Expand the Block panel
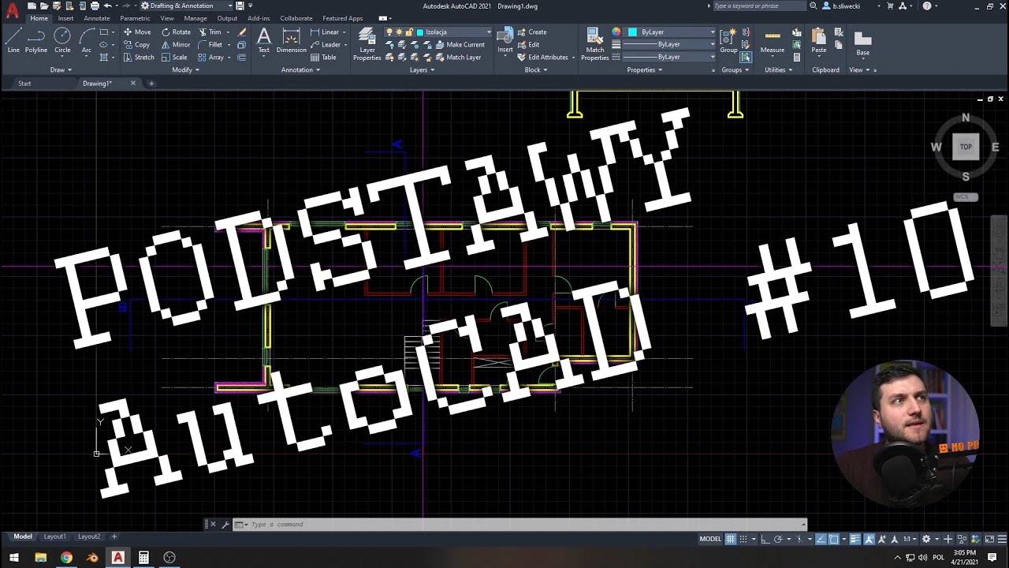The image size is (1009, 568). (536, 69)
